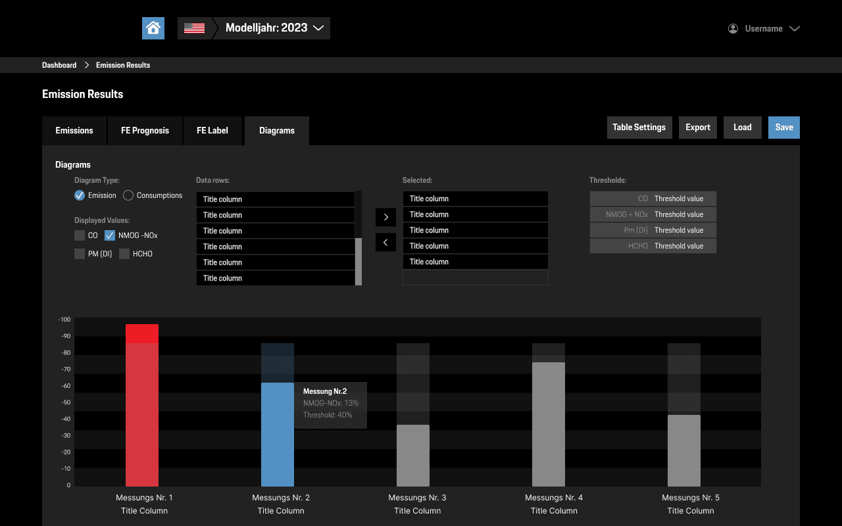
Task: Switch to the Emissions tab
Action: click(x=74, y=131)
